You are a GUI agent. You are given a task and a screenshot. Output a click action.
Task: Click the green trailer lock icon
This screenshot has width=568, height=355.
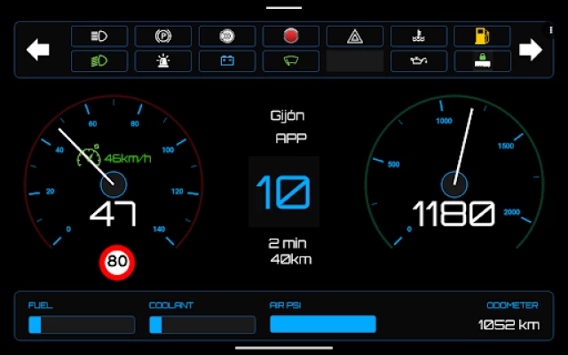[482, 61]
